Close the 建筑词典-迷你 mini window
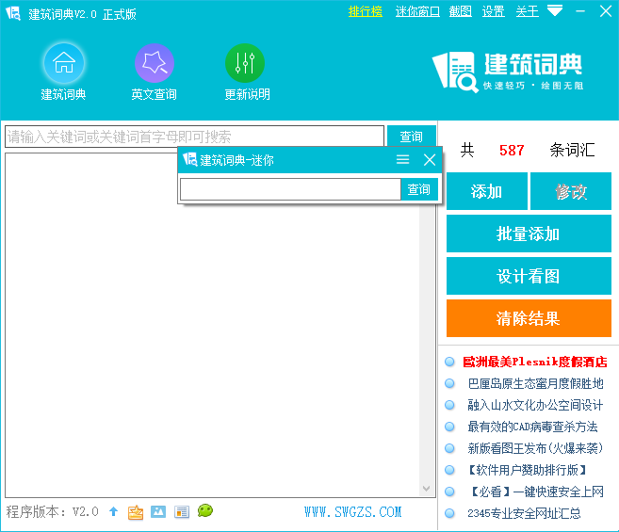Viewport: 619px width, 532px height. [x=430, y=160]
